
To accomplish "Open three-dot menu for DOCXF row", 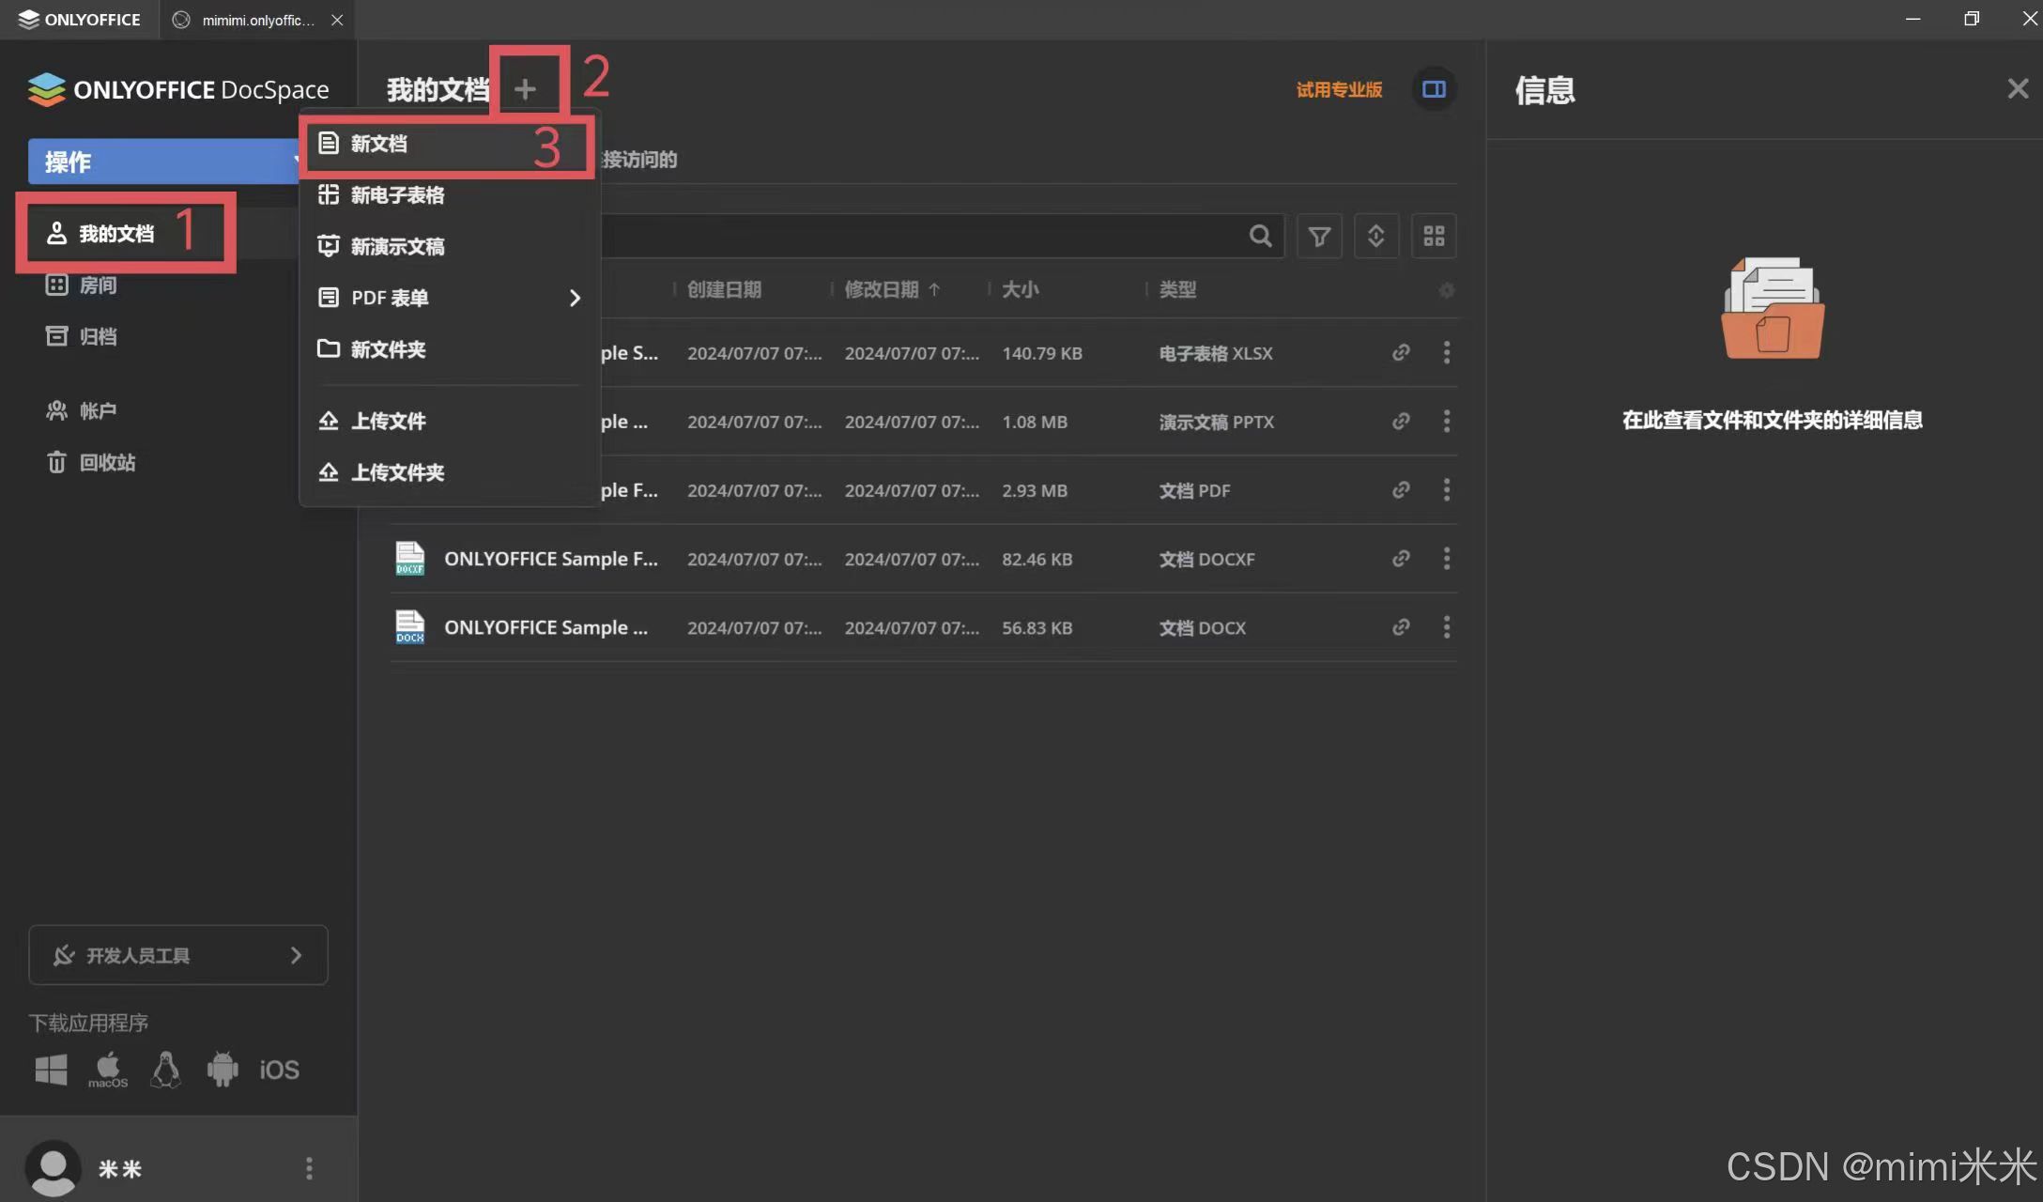I will tap(1447, 558).
